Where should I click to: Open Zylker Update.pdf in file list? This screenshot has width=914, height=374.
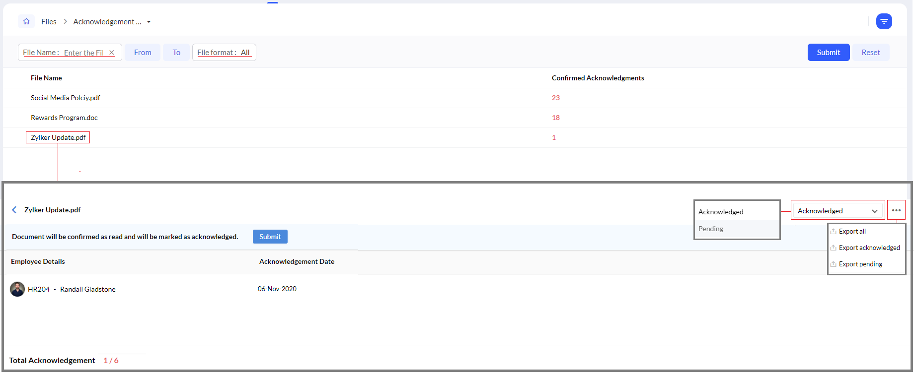[58, 137]
